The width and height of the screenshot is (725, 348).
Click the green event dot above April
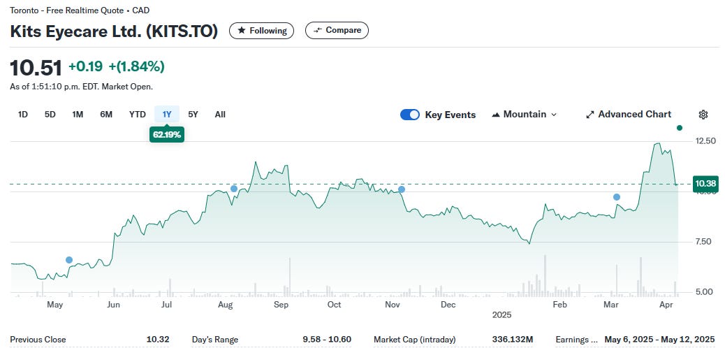(x=679, y=128)
